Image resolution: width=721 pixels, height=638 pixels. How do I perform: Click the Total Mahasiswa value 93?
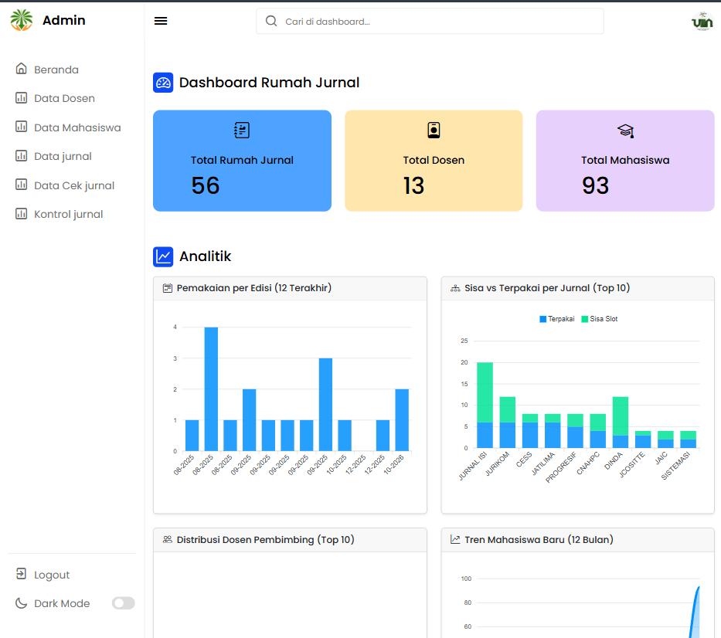point(596,185)
